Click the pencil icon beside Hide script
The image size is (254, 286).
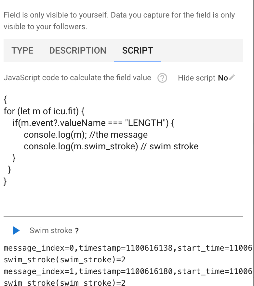232,78
